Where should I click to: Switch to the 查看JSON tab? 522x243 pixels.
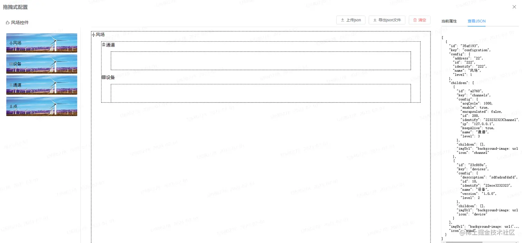click(x=476, y=21)
